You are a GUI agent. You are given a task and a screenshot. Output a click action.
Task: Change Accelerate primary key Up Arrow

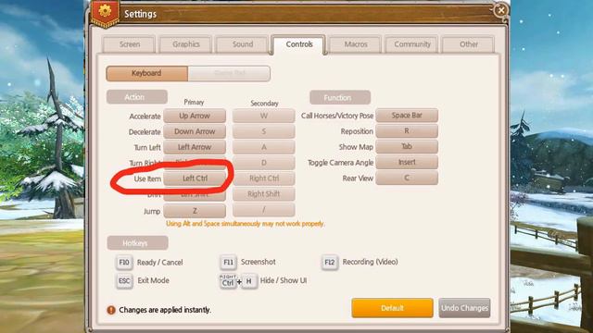[x=195, y=116]
